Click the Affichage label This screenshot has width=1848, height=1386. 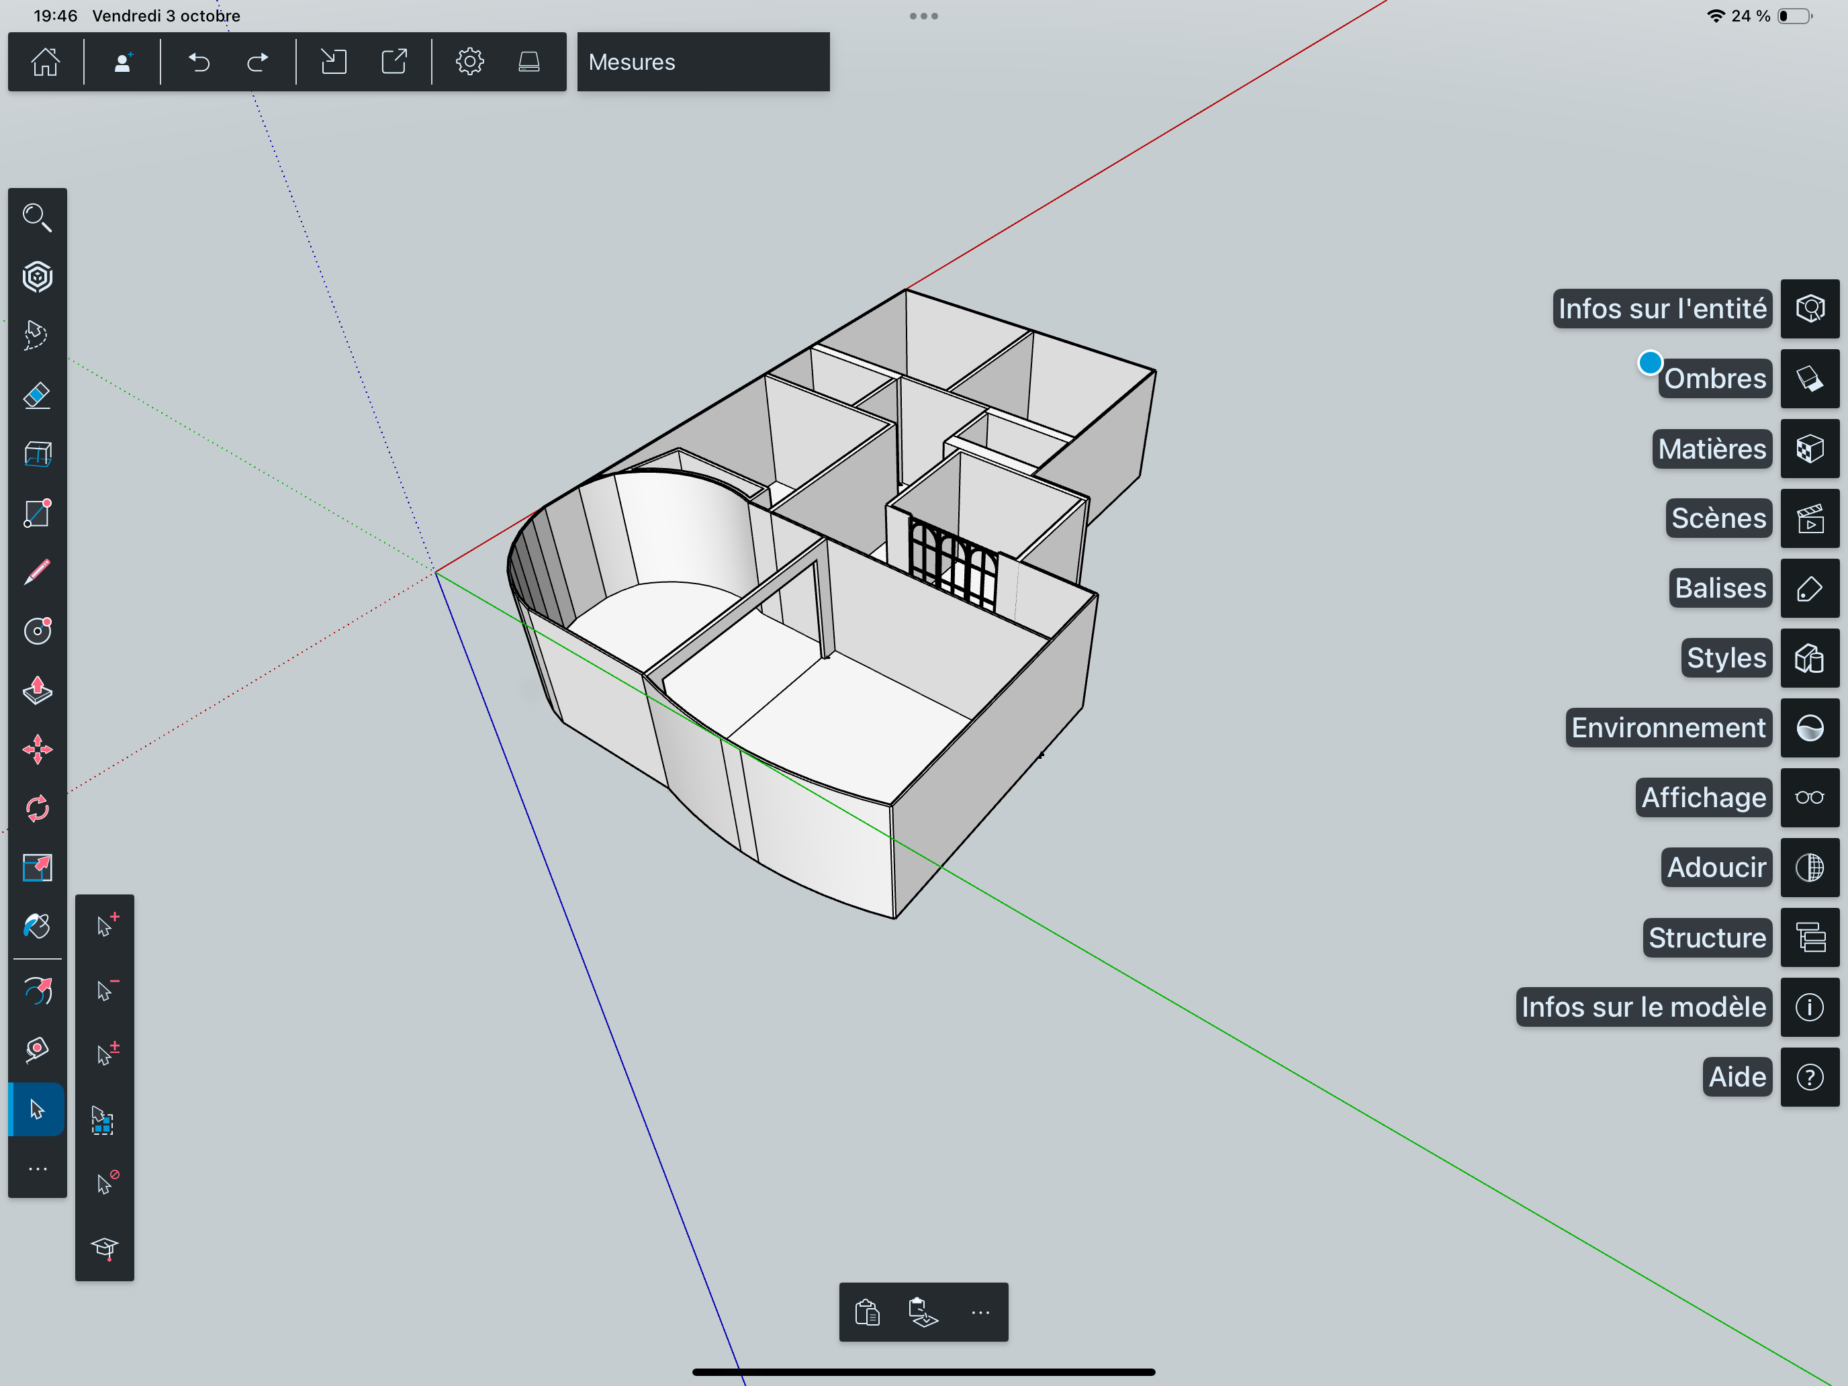1704,798
